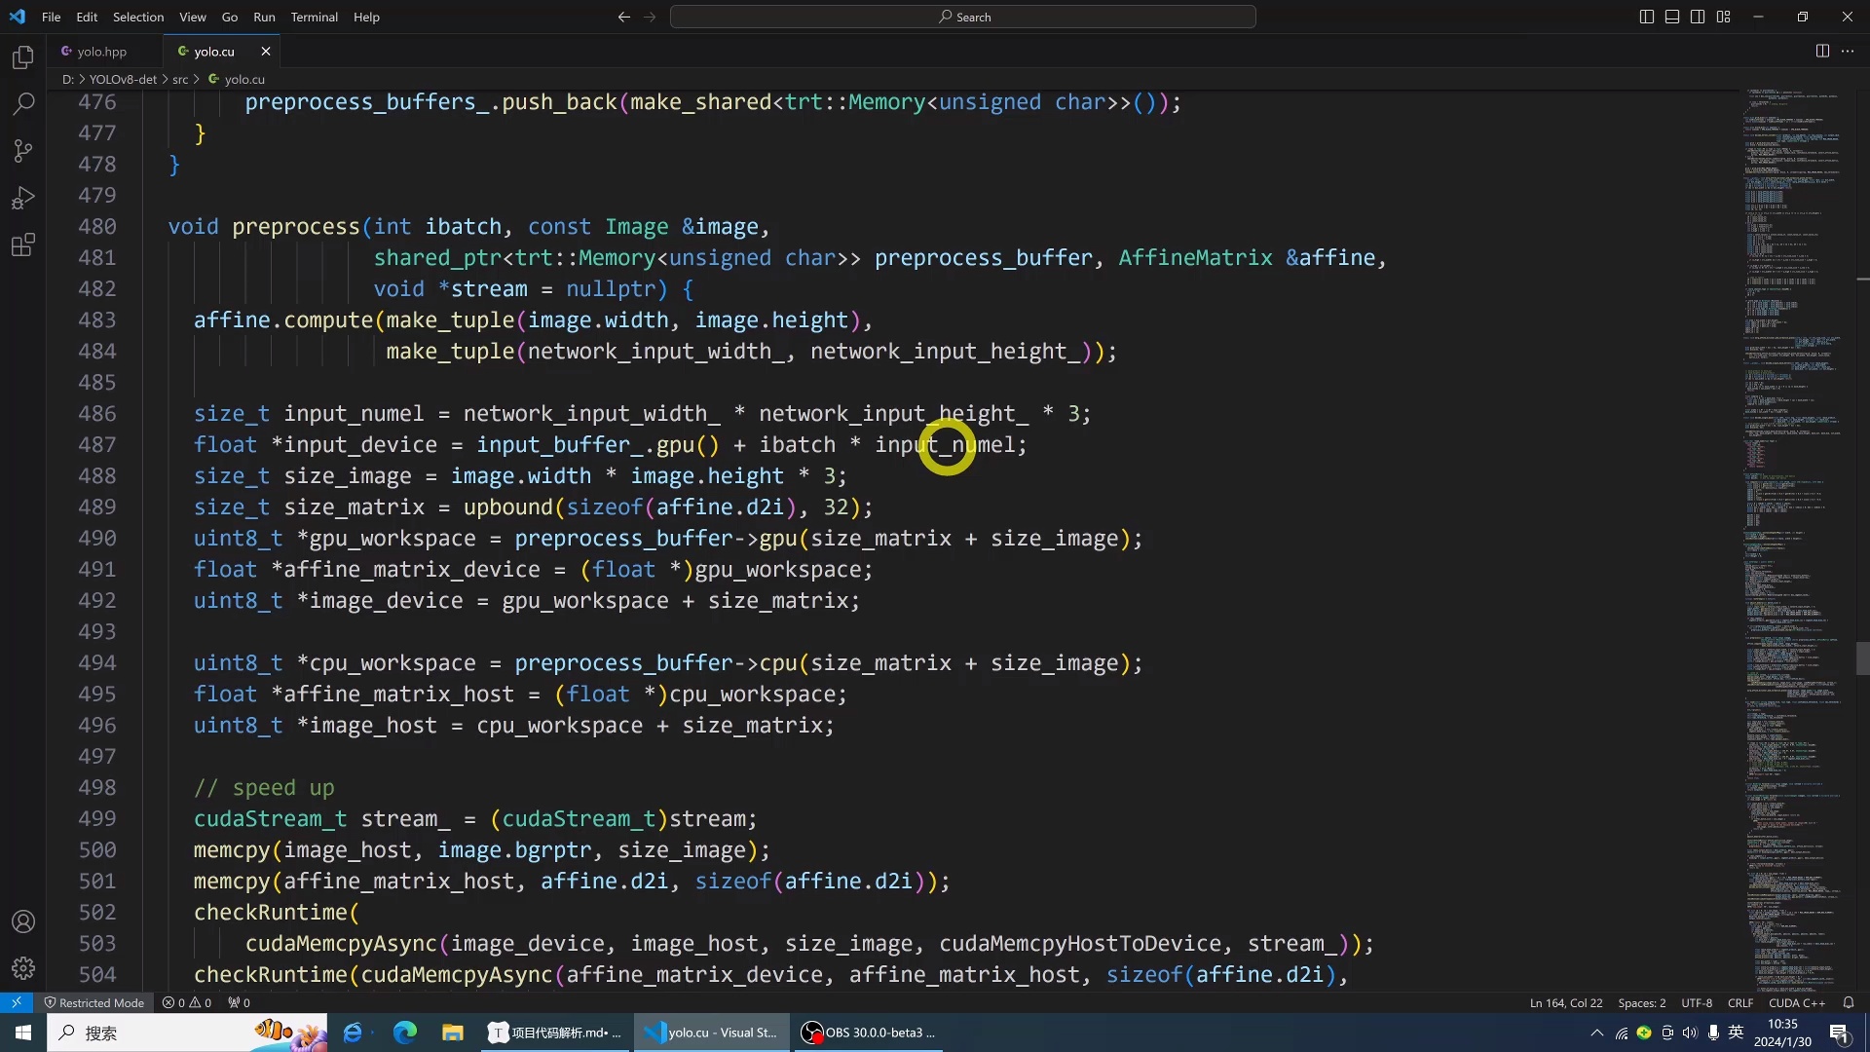Open the Manage gear icon
Screen dimensions: 1870x1052
point(23,968)
